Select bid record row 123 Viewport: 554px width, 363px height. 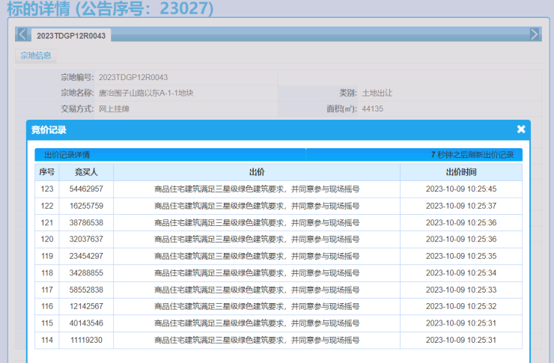46,189
